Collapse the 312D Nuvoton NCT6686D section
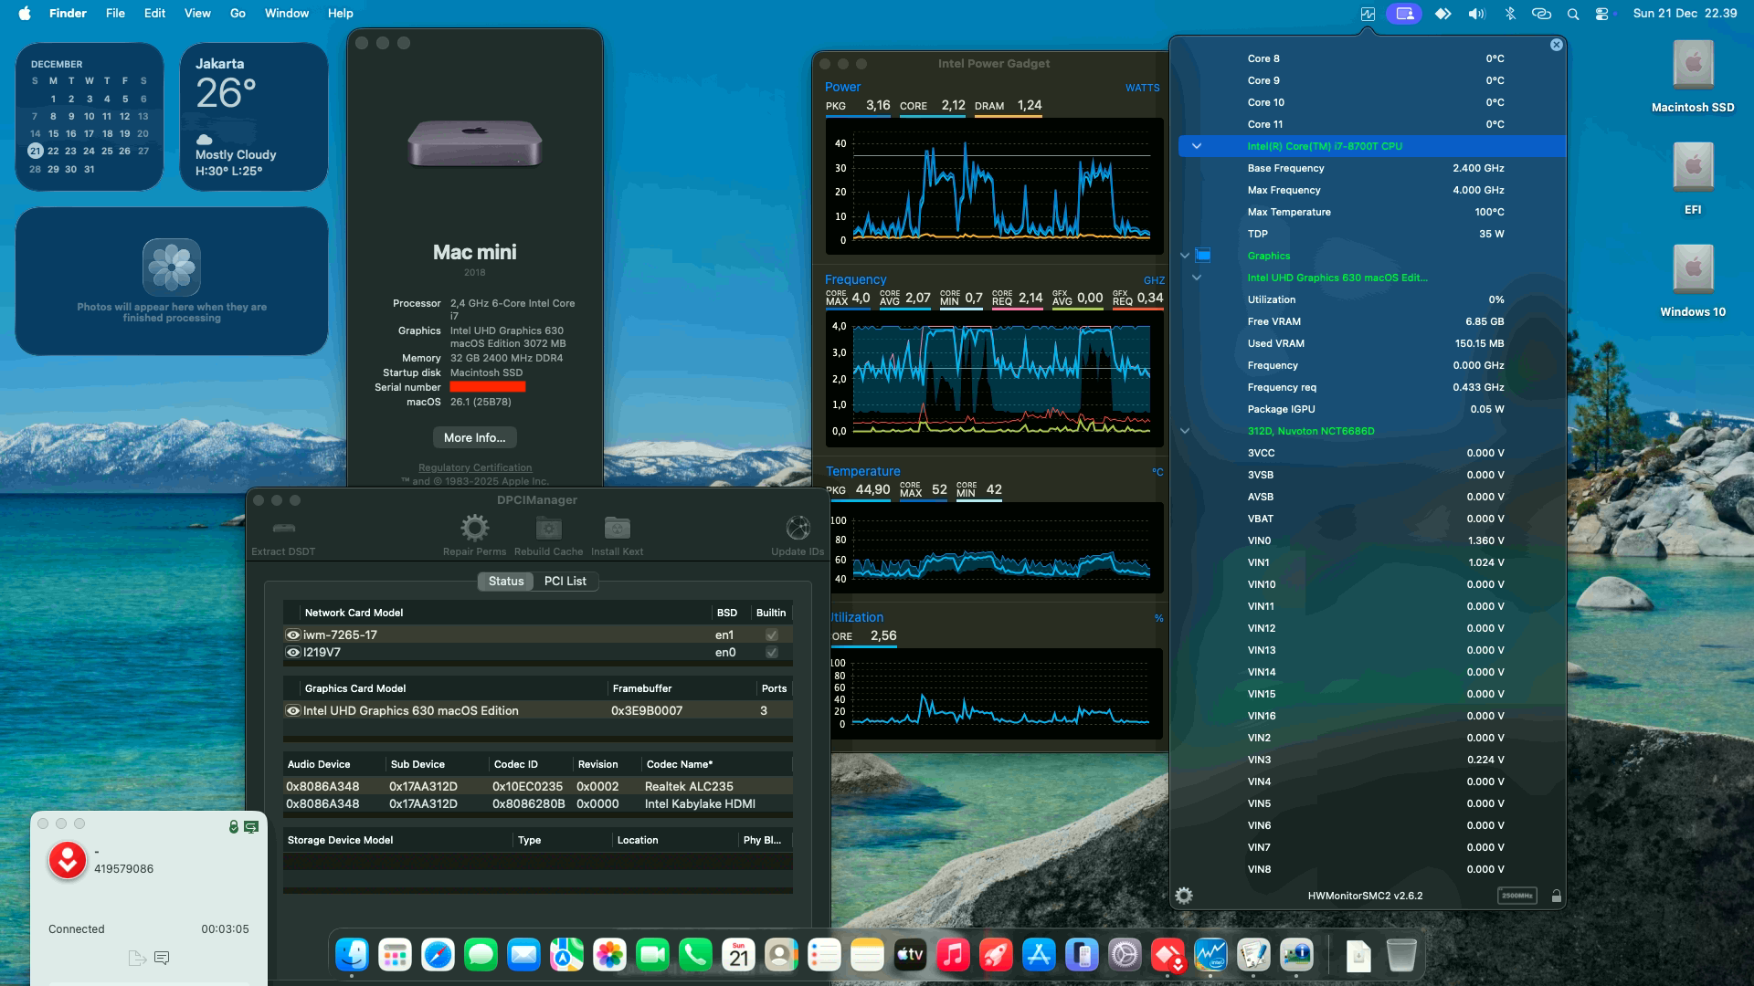The width and height of the screenshot is (1754, 986). point(1185,430)
